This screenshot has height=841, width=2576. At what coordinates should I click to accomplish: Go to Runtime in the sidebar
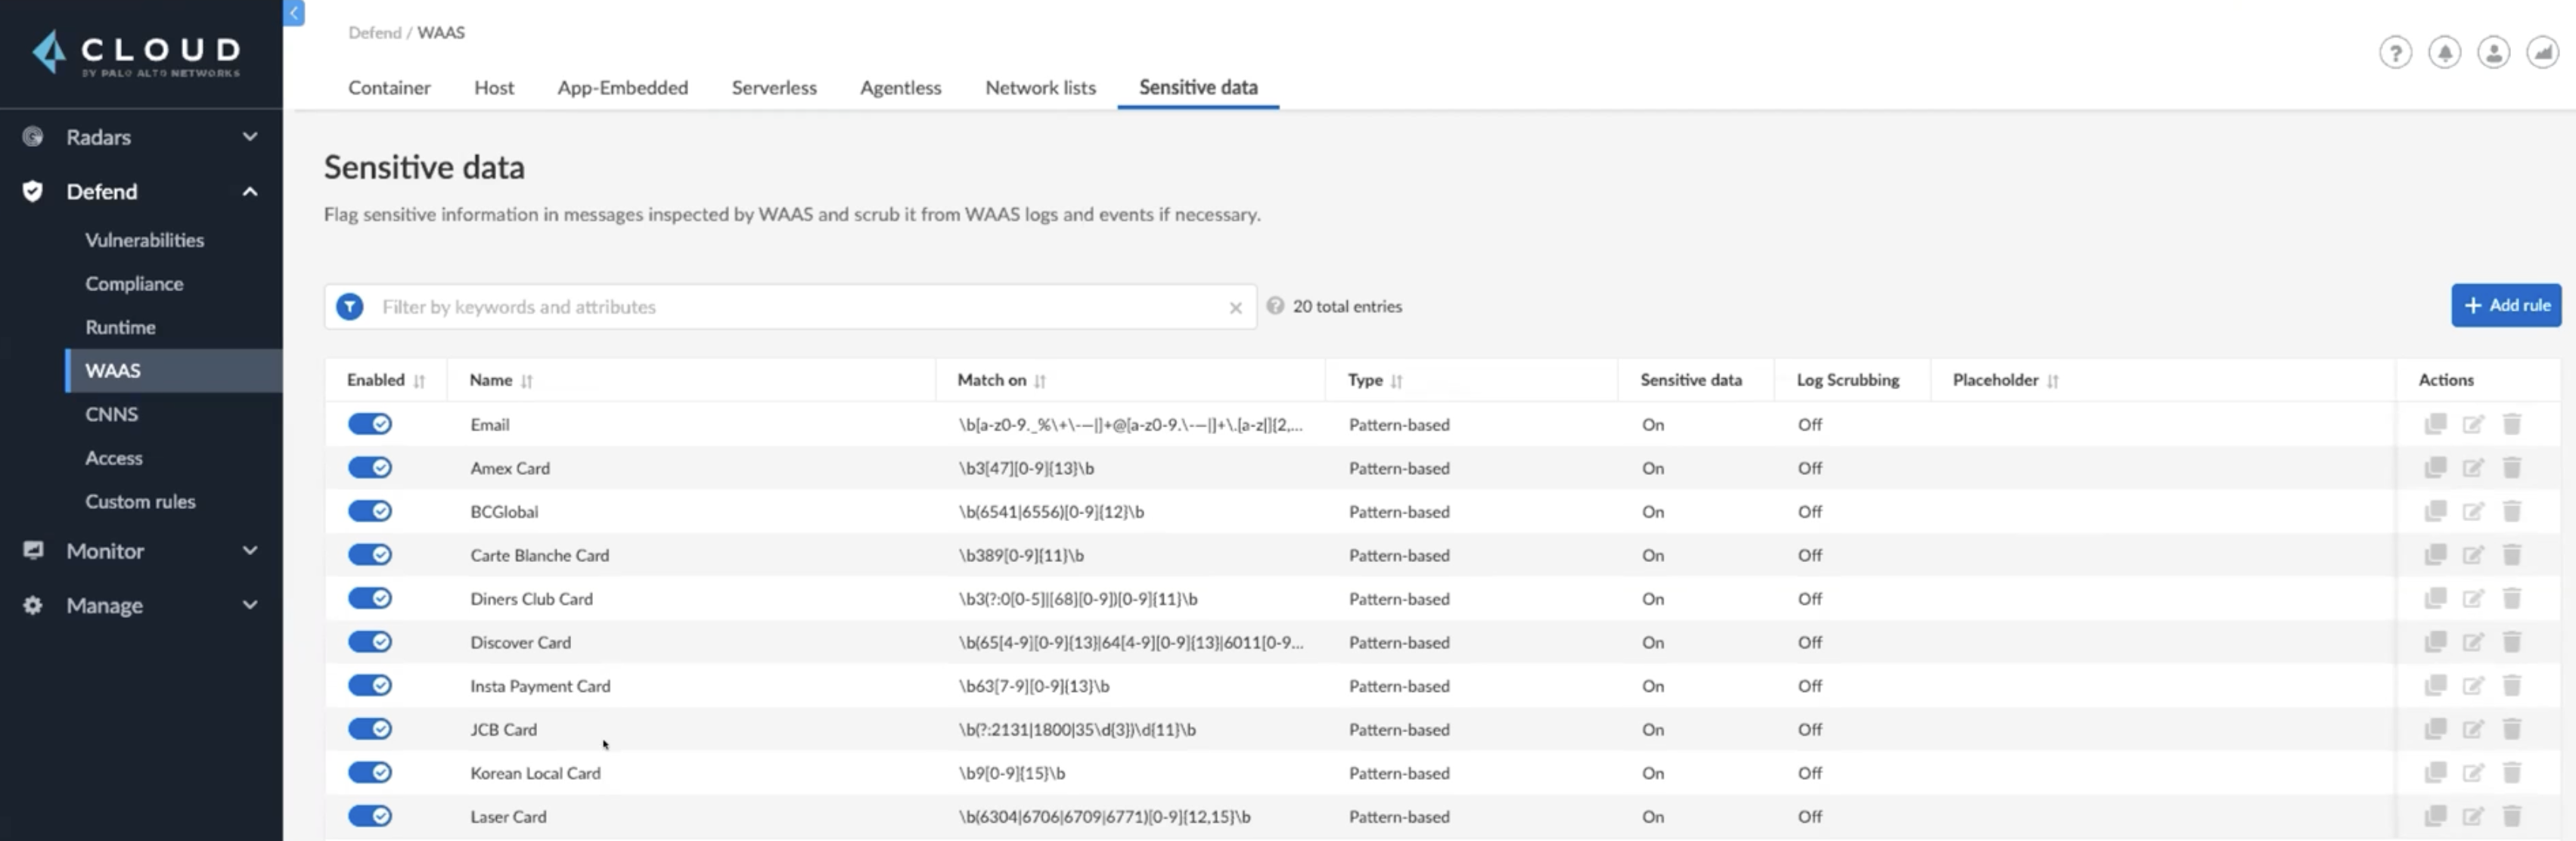pyautogui.click(x=120, y=327)
